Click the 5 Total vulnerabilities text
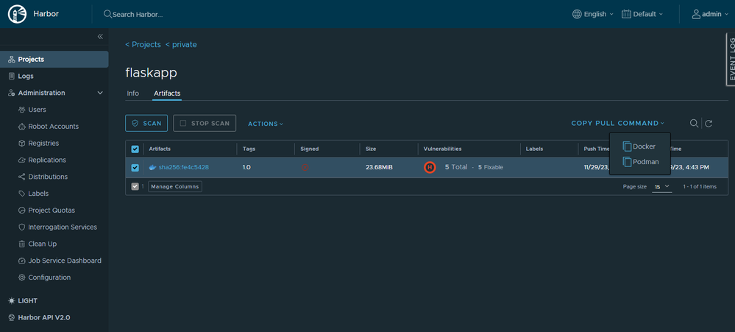Viewport: 735px width, 332px height. pyautogui.click(x=456, y=167)
